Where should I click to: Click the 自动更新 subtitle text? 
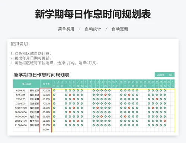(120, 29)
